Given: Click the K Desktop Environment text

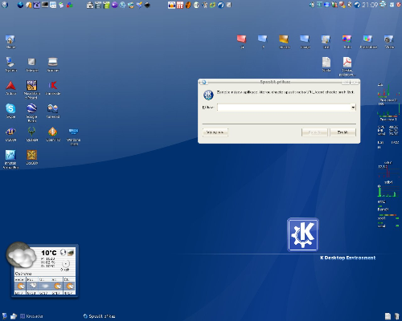Looking at the screenshot, I should tap(347, 258).
